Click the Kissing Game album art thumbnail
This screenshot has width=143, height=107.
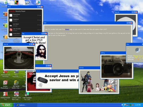pyautogui.click(x=11, y=15)
